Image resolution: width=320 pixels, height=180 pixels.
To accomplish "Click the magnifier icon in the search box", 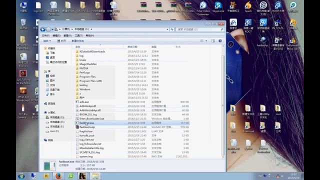I will point(221,29).
